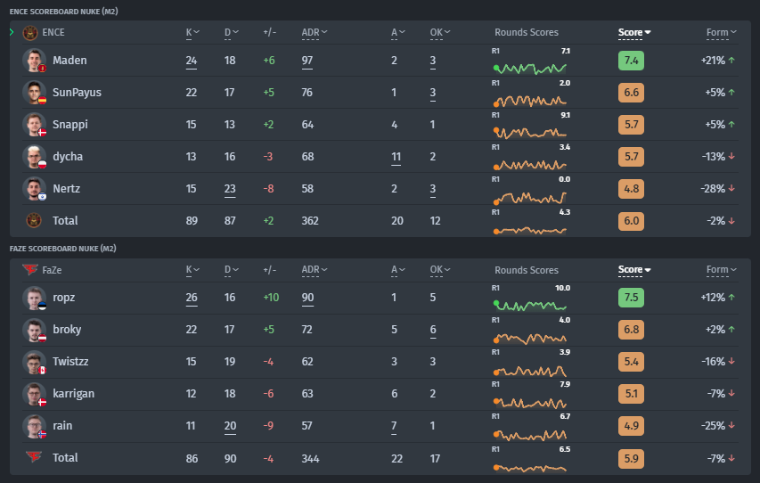Screen dimensions: 760x483
Task: Open broky's player avatar
Action: click(x=35, y=330)
